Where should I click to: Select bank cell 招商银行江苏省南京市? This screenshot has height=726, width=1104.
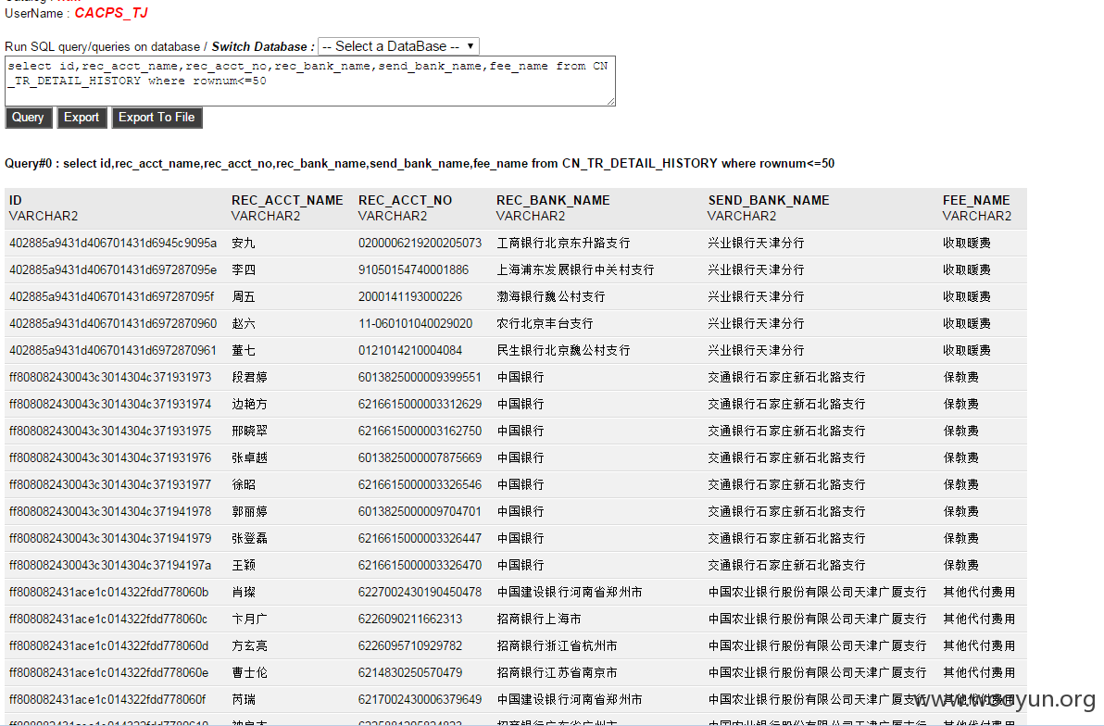point(557,671)
